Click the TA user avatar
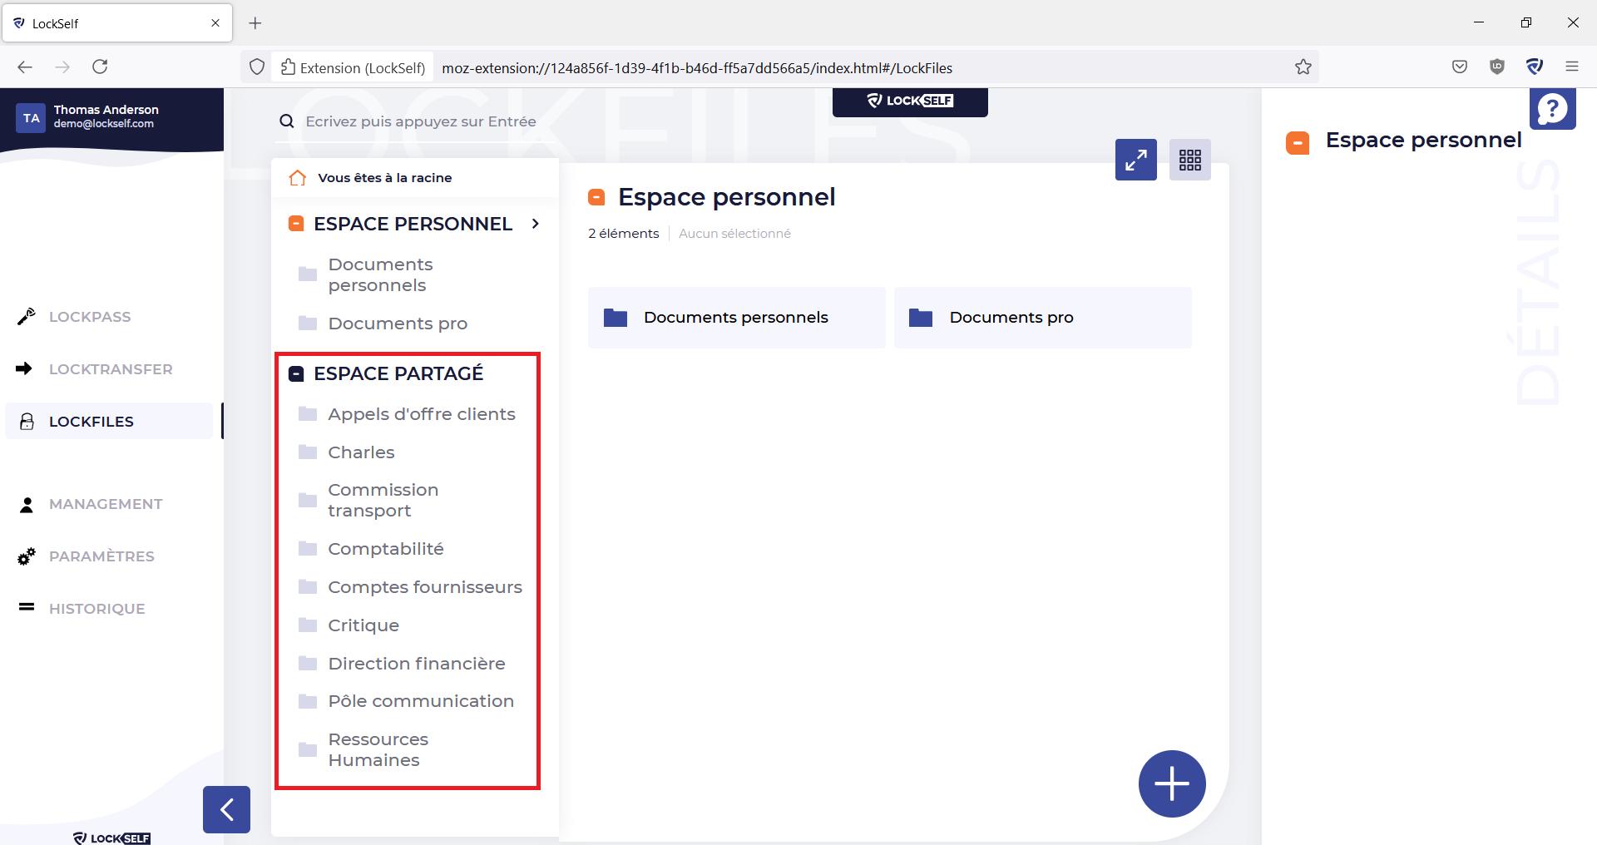The image size is (1597, 845). pos(31,118)
